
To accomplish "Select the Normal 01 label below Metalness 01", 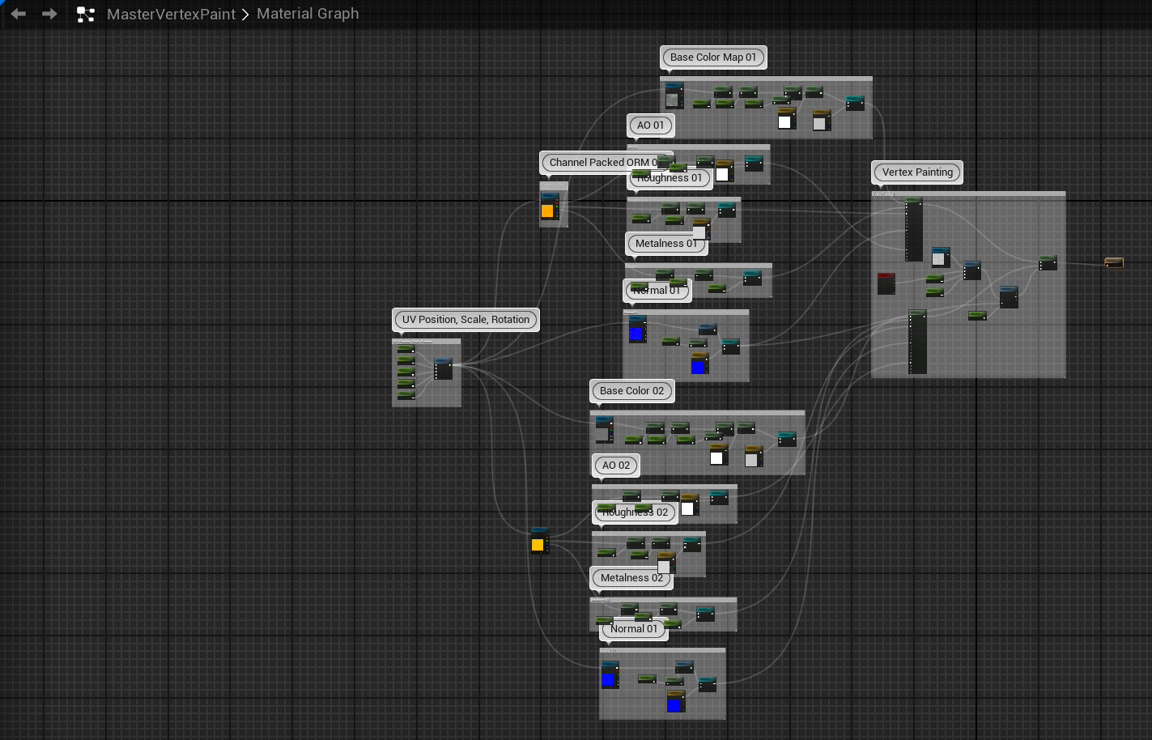I will click(x=657, y=290).
